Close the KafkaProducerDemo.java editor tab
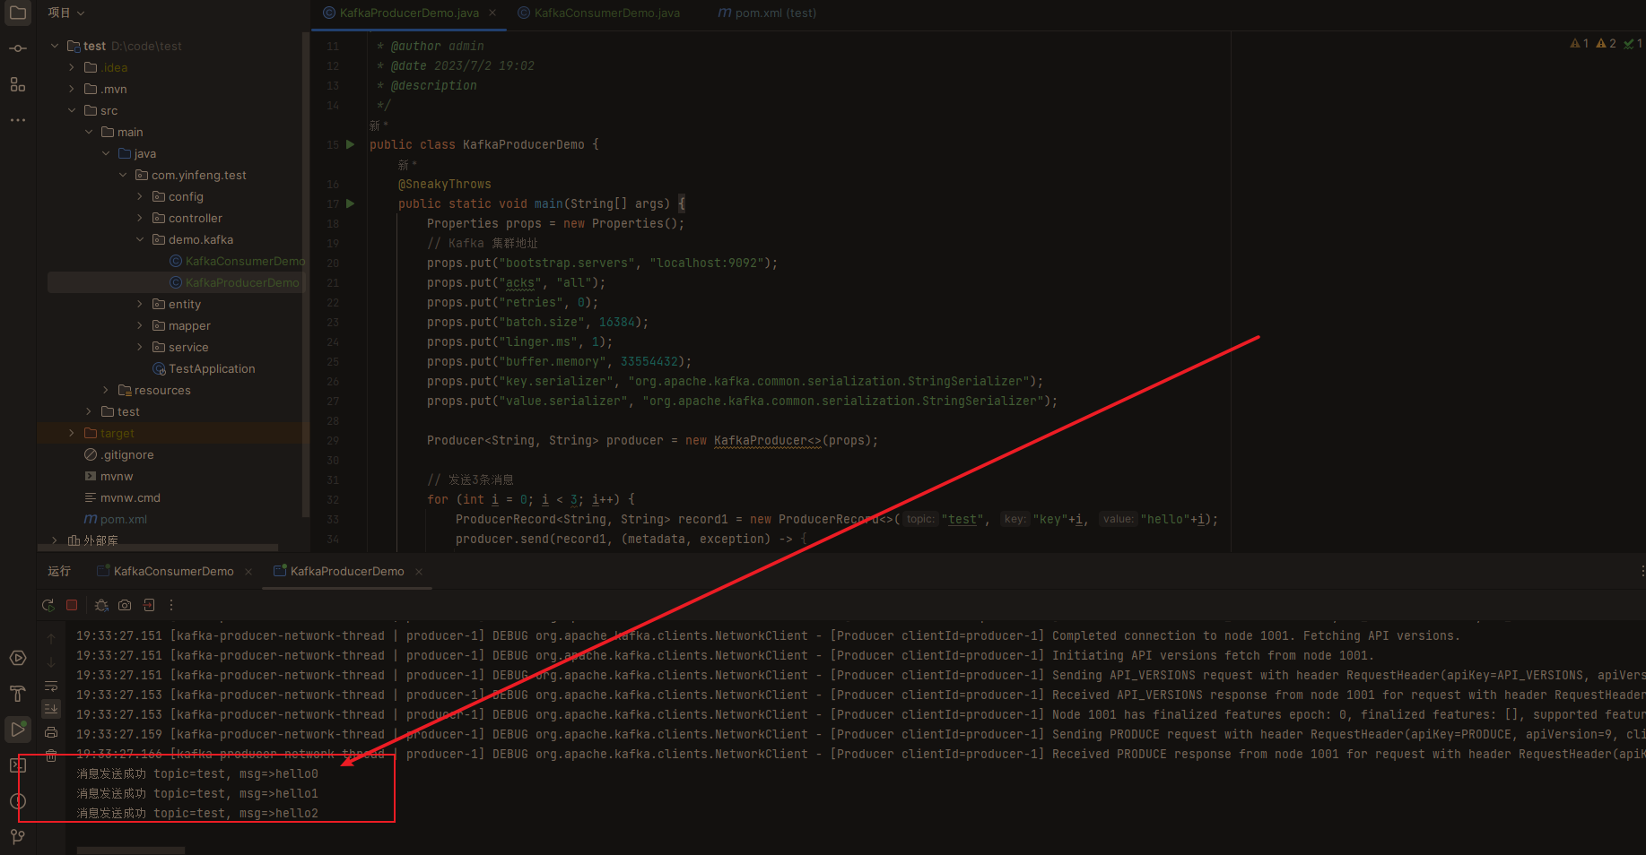The image size is (1646, 855). pyautogui.click(x=492, y=13)
